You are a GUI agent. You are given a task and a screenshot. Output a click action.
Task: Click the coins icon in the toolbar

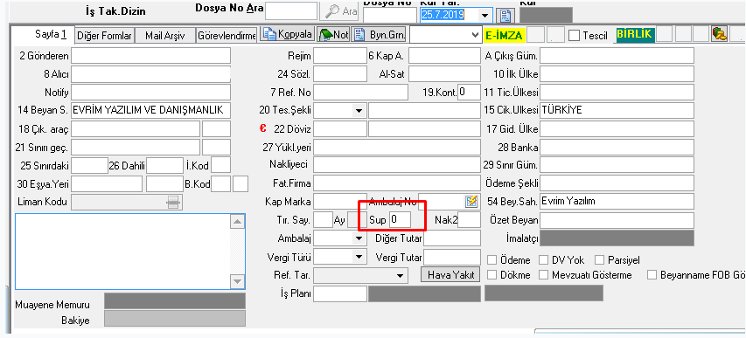719,34
